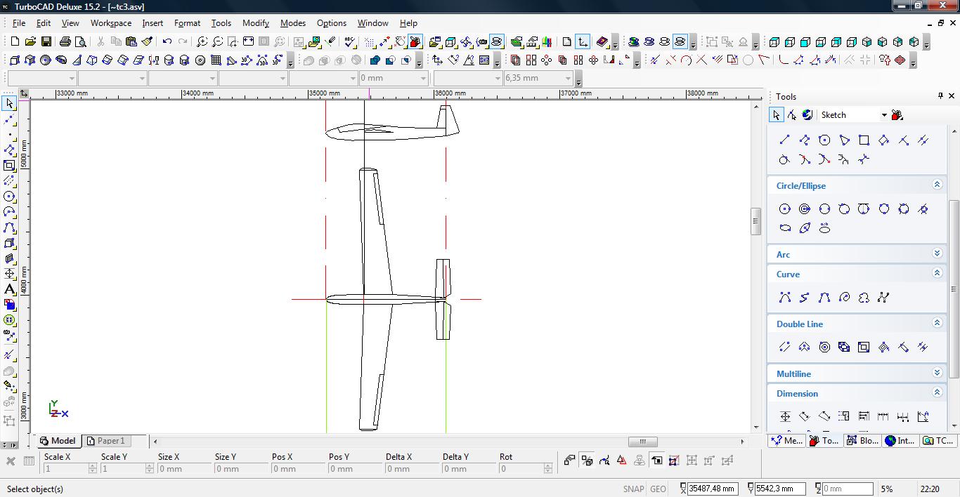The height and width of the screenshot is (497, 960).
Task: Open the Sketch dropdown in Tools palette
Action: click(x=883, y=115)
